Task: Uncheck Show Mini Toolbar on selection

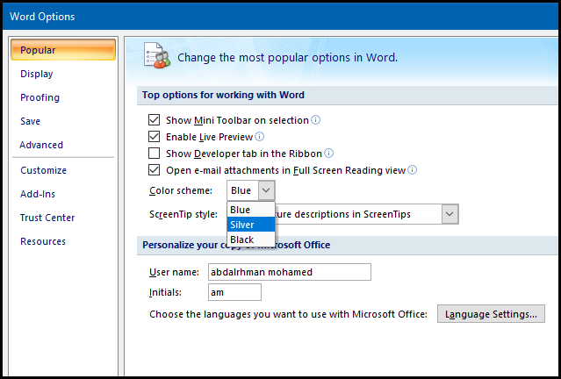Action: 154,120
